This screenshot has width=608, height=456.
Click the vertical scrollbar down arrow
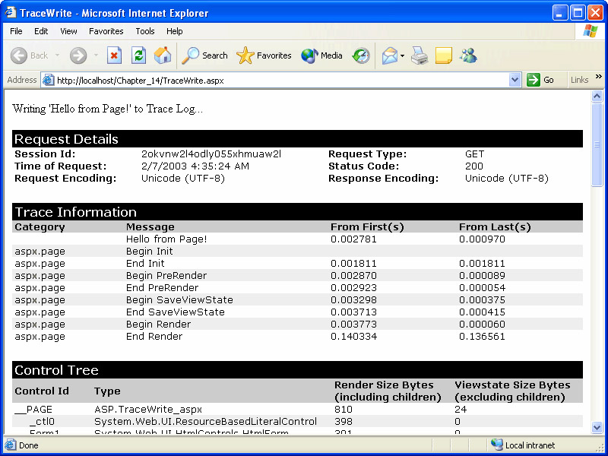(x=597, y=428)
